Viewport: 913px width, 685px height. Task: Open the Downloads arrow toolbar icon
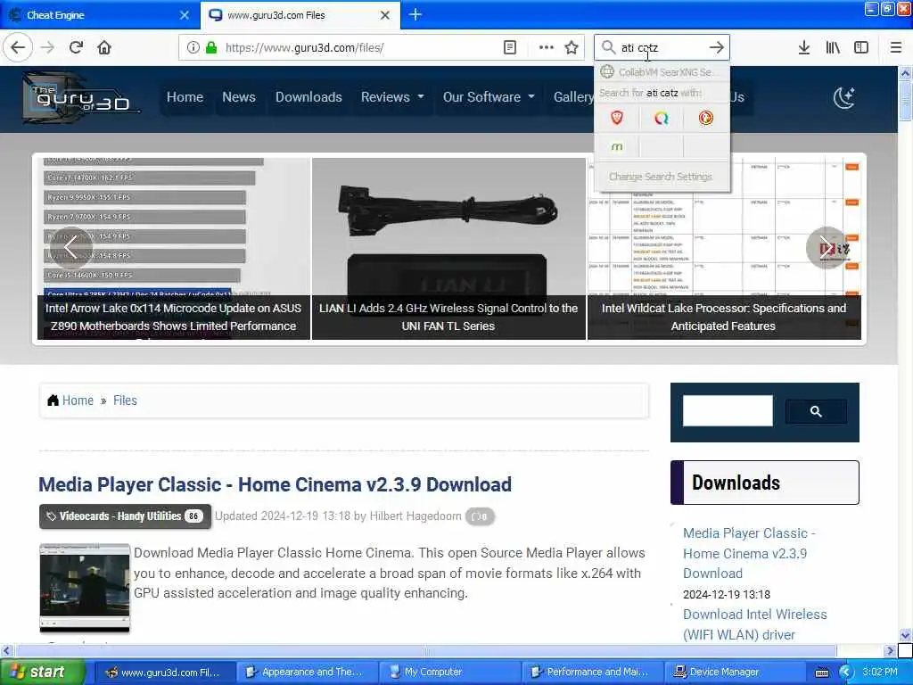point(804,48)
